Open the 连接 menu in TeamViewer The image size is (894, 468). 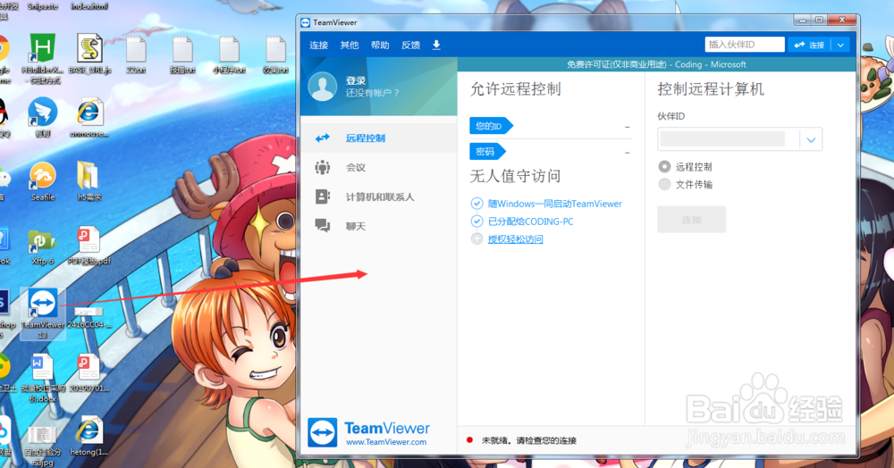click(x=319, y=45)
